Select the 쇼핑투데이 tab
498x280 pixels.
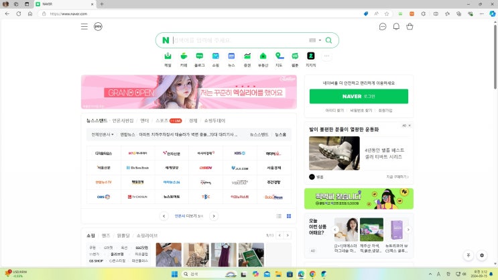tap(214, 121)
